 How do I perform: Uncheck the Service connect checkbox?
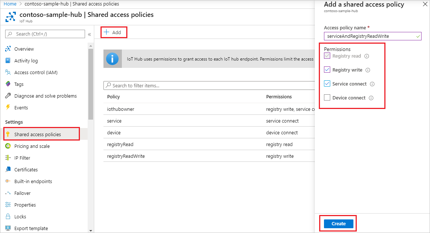327,84
